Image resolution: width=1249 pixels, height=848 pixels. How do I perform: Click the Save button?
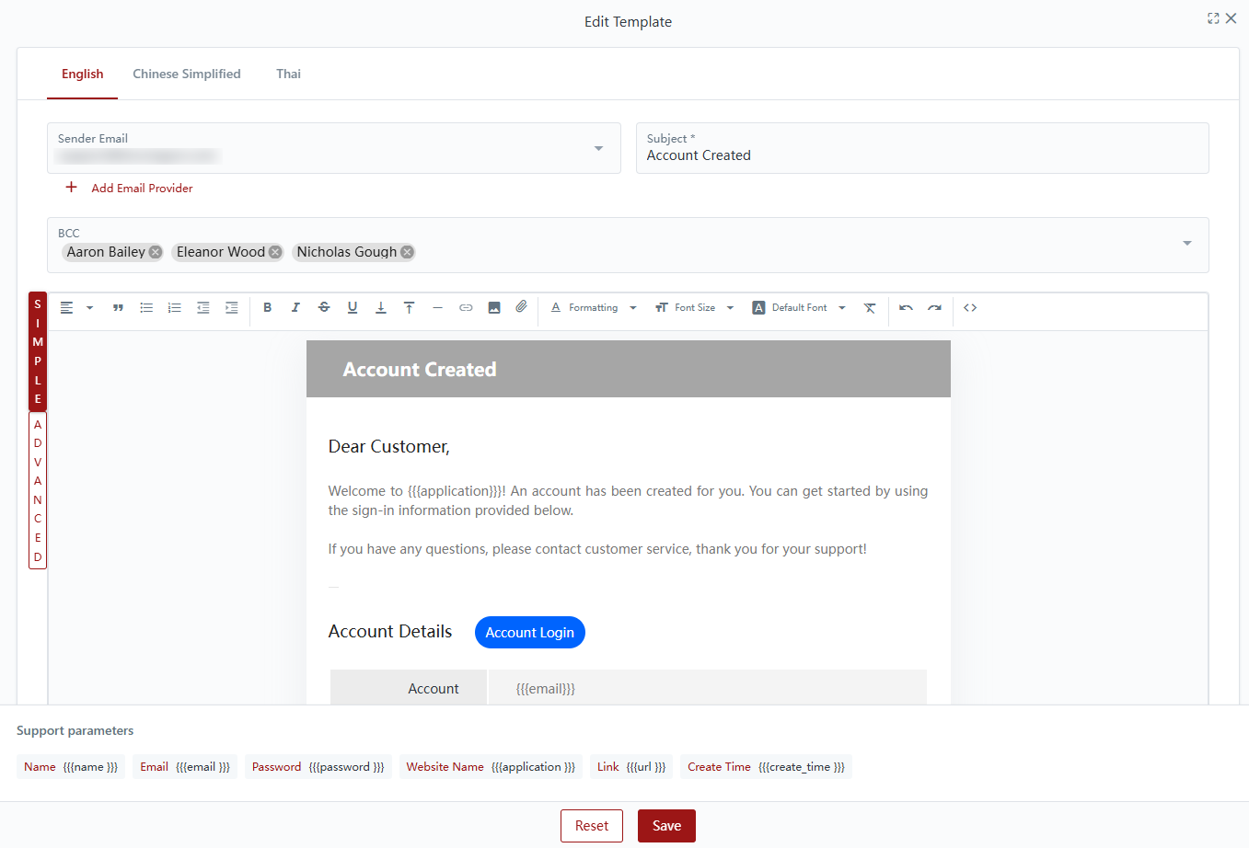(x=666, y=826)
